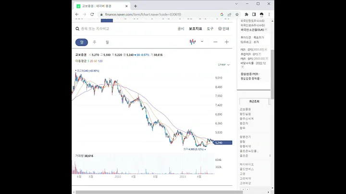The height and width of the screenshot is (194, 346).
Task: Open the 도구 tools menu
Action: point(210,29)
